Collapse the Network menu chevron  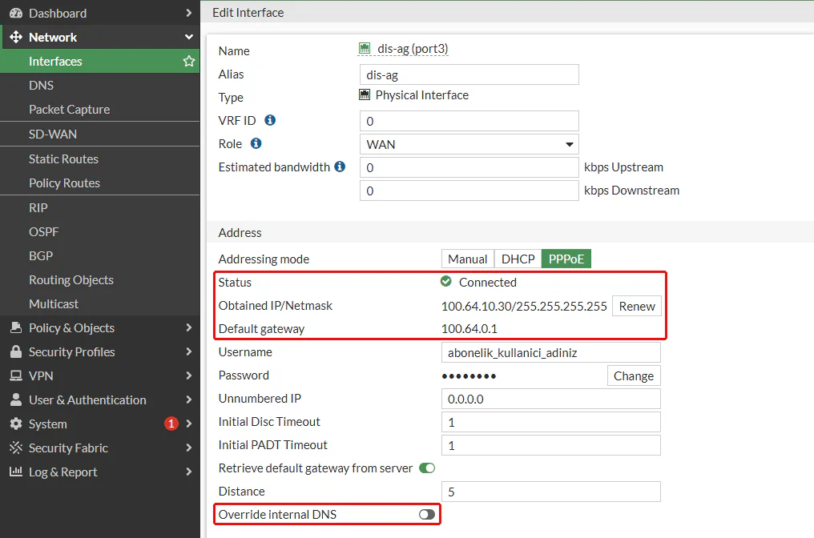click(x=189, y=37)
